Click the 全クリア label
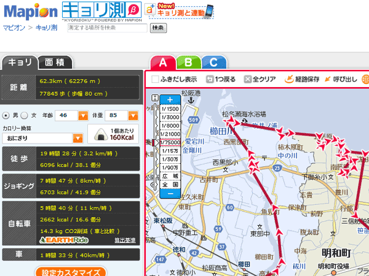 (264, 80)
